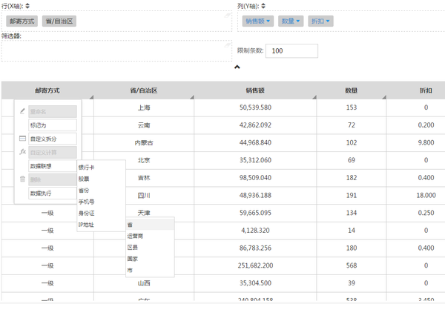Click the 数量 column header

[x=352, y=90]
